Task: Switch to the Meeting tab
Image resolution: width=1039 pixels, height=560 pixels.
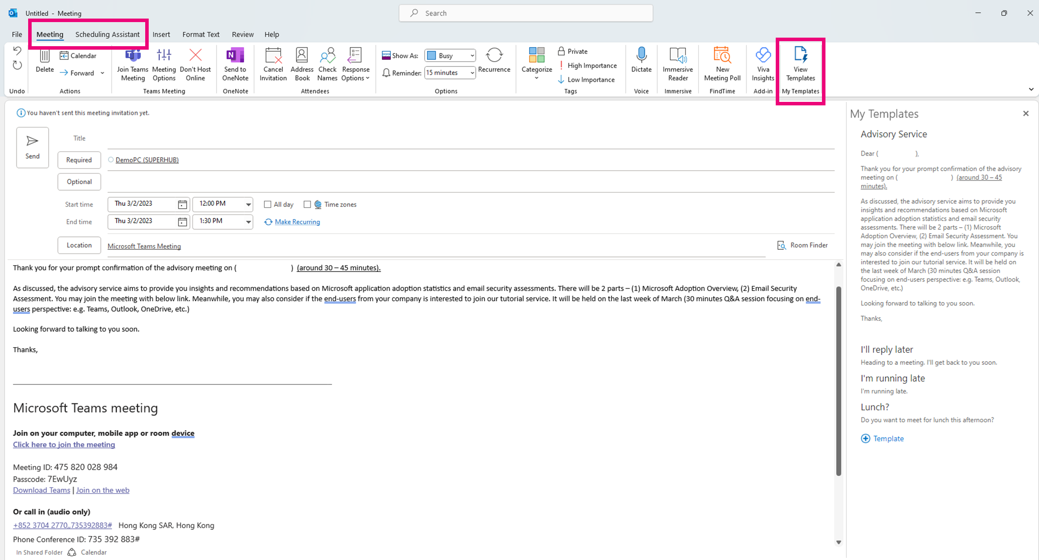Action: coord(50,34)
